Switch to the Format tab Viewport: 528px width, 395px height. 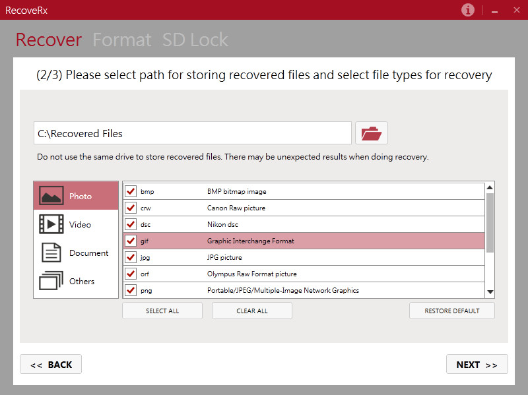pyautogui.click(x=122, y=40)
